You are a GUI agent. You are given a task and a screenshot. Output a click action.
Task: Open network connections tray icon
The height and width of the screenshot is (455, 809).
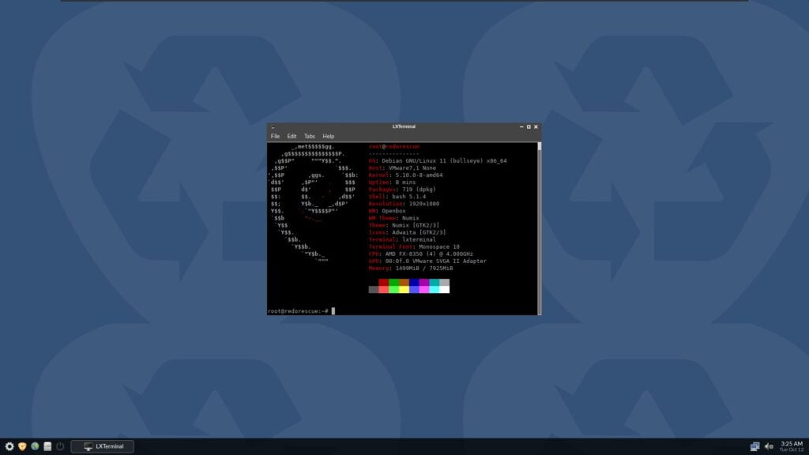(754, 446)
